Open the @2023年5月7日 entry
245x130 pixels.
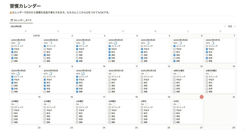pyautogui.click(x=213, y=40)
